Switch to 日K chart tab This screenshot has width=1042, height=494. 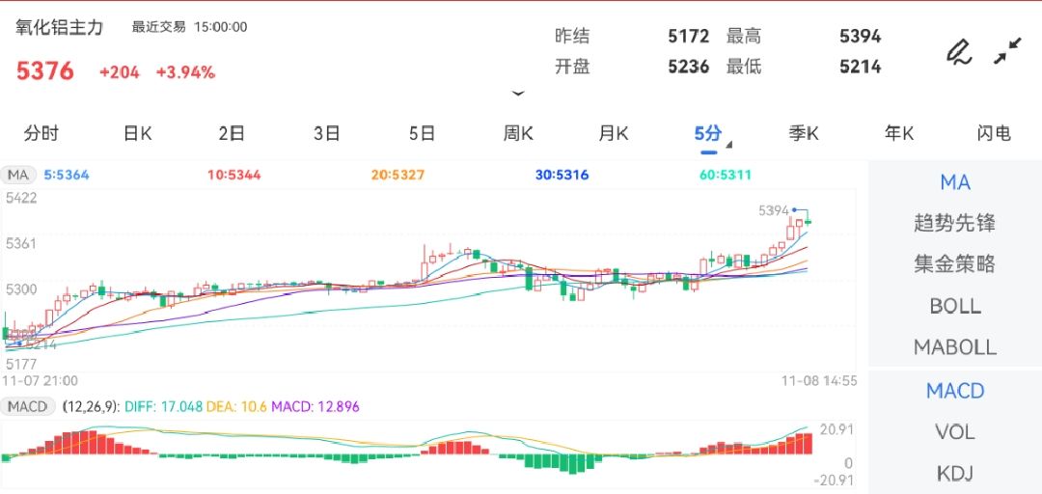coord(138,134)
